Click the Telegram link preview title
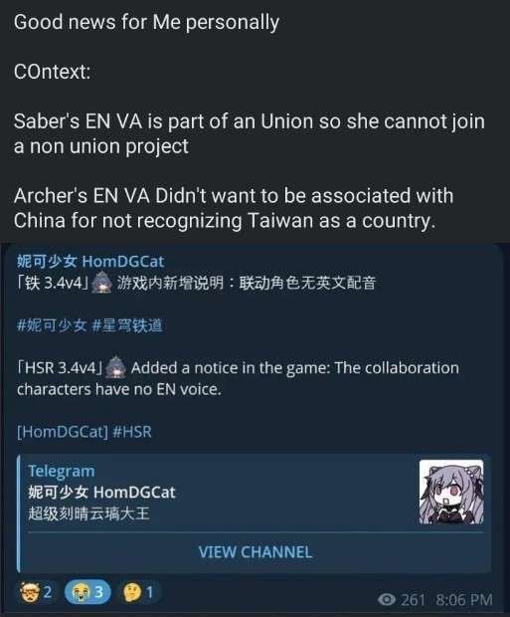This screenshot has width=510, height=617. [x=62, y=471]
